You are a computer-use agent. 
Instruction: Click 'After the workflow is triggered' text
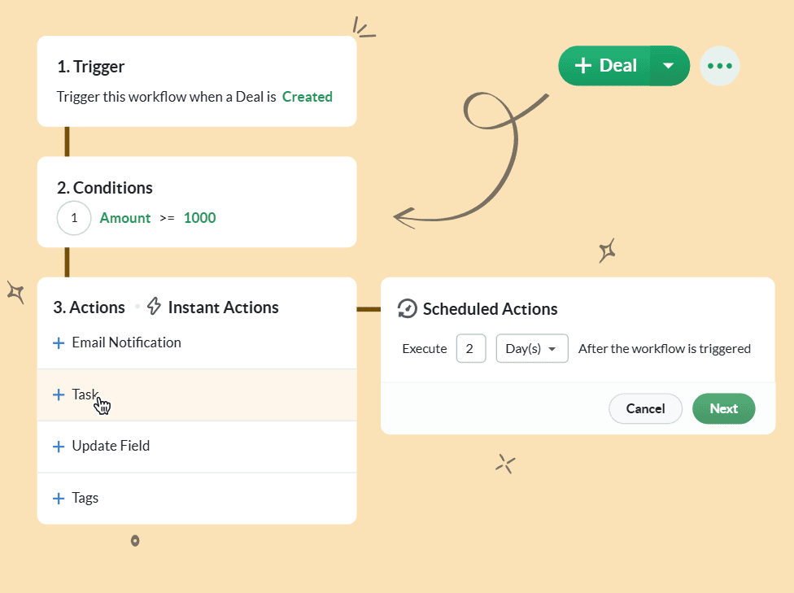click(665, 349)
